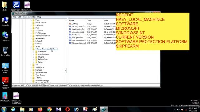Open the Favorites menu
This screenshot has width=200, height=112.
click(32, 17)
